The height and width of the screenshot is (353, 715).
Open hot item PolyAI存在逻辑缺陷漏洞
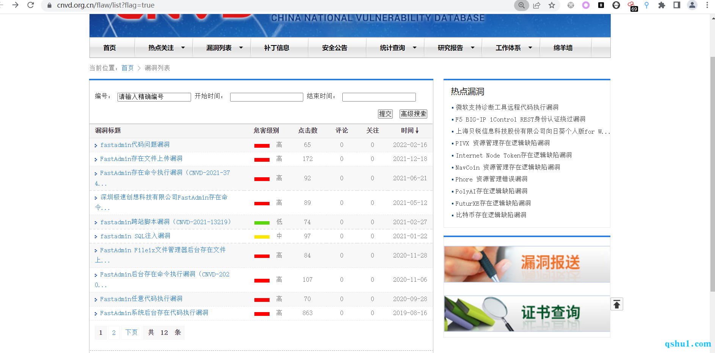pos(491,191)
